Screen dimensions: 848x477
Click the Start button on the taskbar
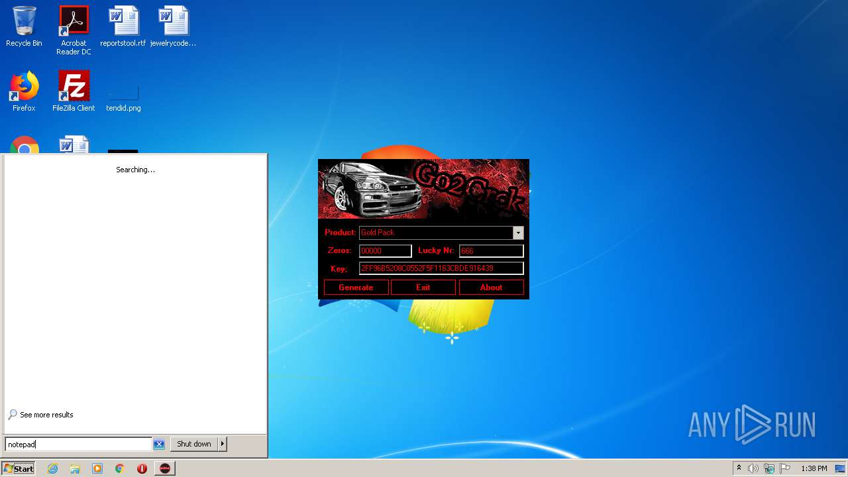18,468
